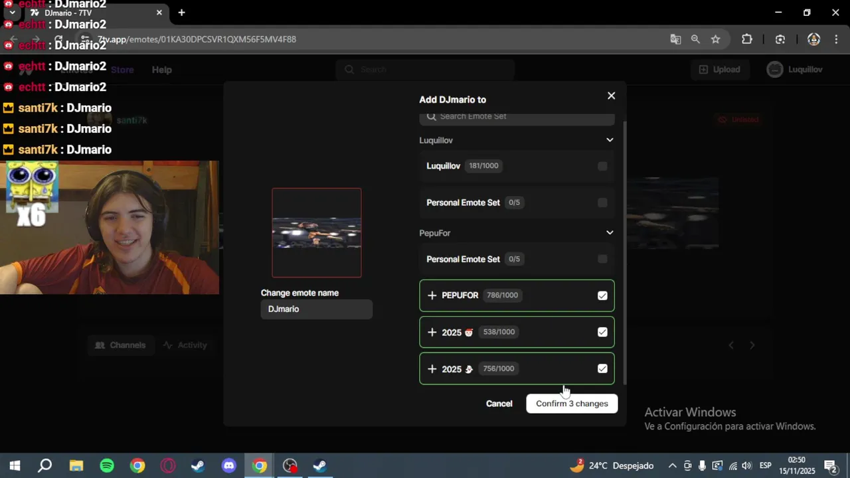Focus the Search Emote Set field

(x=517, y=118)
